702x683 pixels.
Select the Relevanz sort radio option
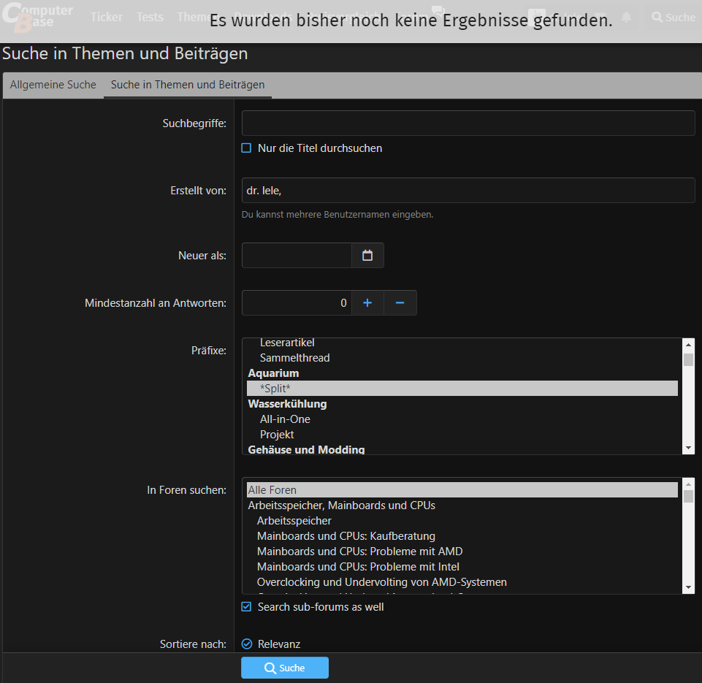click(247, 644)
